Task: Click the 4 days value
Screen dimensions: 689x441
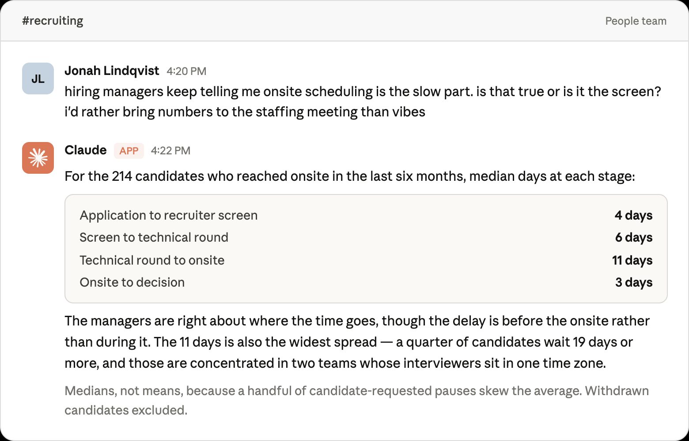Action: point(634,215)
